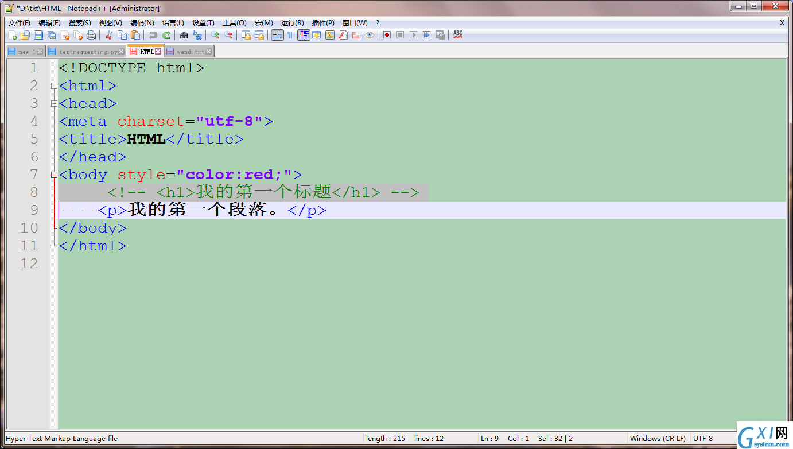Toggle word wrap toolbar button
Image resolution: width=793 pixels, height=449 pixels.
point(277,35)
